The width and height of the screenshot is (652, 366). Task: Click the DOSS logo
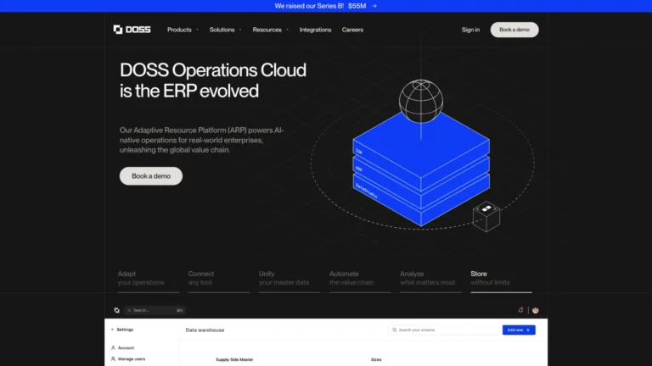click(x=132, y=30)
